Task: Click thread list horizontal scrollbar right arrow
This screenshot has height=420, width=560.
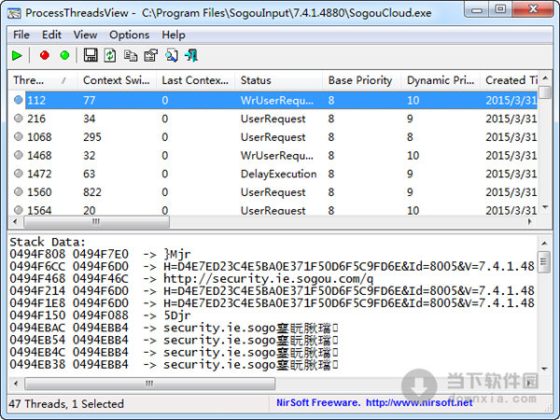Action: 530,221
